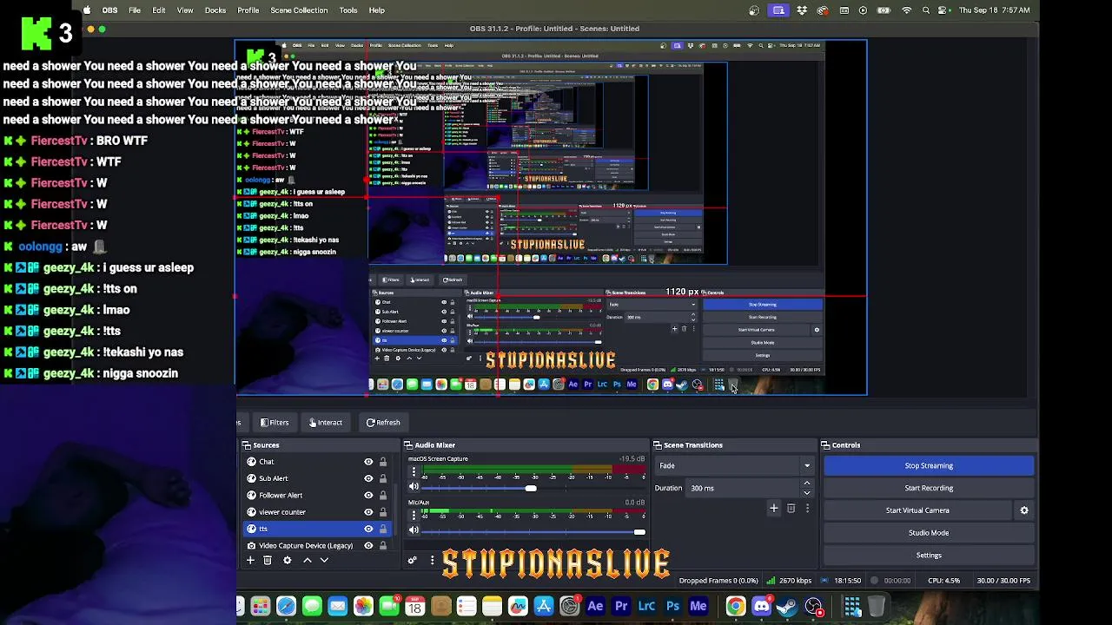This screenshot has height=625, width=1112.
Task: Open Filters for the selected source
Action: [275, 423]
